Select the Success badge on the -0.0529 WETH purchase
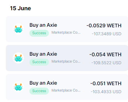 pyautogui.click(x=39, y=33)
